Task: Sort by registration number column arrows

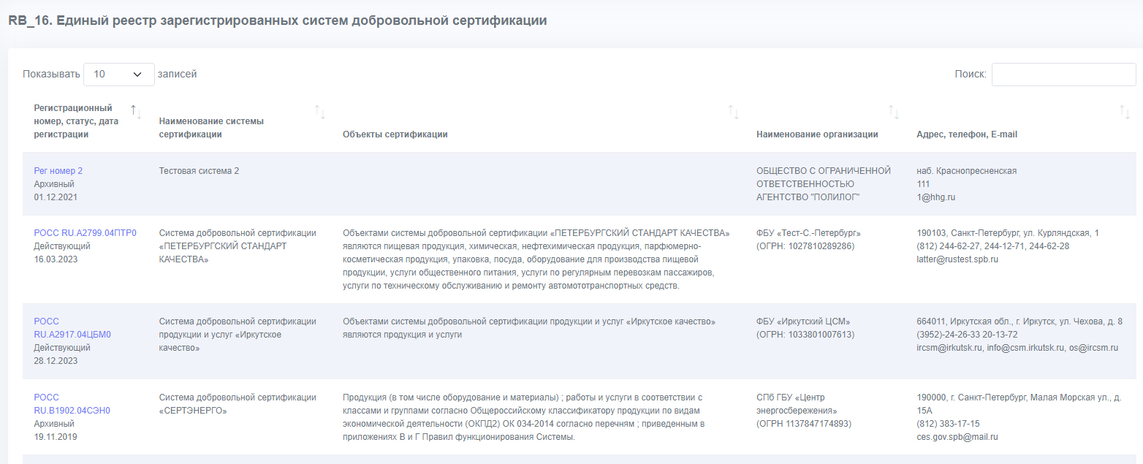Action: pyautogui.click(x=136, y=112)
